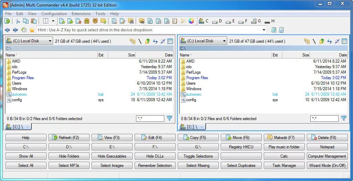This screenshot has width=353, height=181.
Task: Click right panel filter input field
Action: click(x=324, y=118)
